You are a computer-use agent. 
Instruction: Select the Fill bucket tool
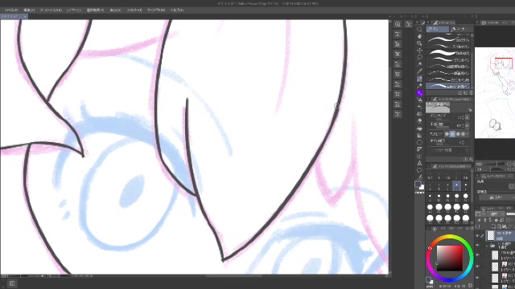coord(419,128)
